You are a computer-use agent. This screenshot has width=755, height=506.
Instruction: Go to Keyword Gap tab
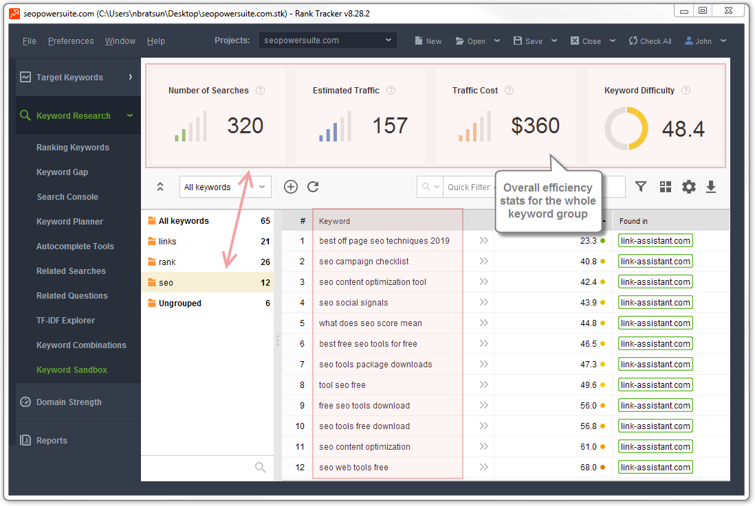click(62, 172)
